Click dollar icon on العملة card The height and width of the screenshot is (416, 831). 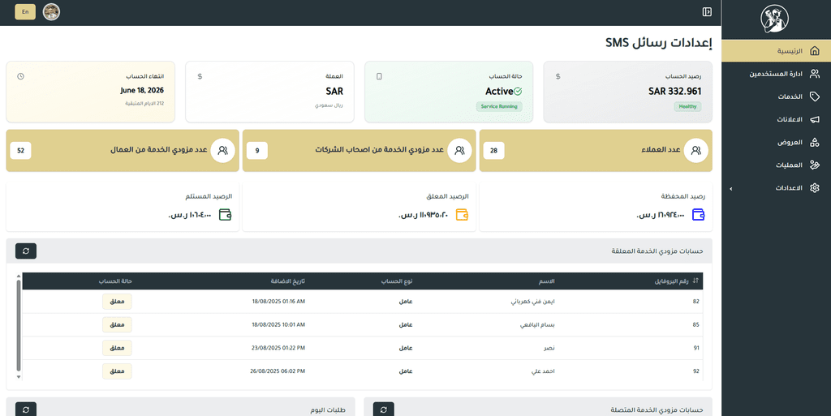[200, 77]
